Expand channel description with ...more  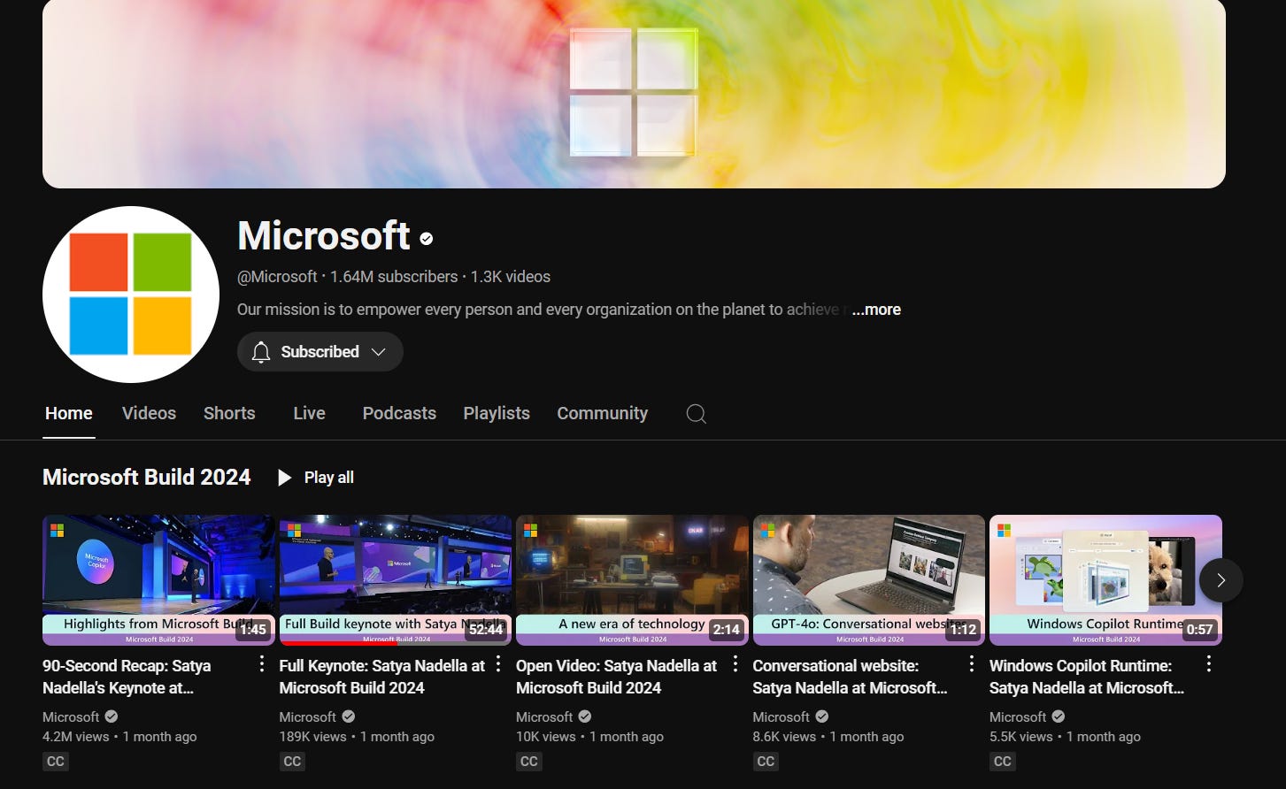[876, 310]
